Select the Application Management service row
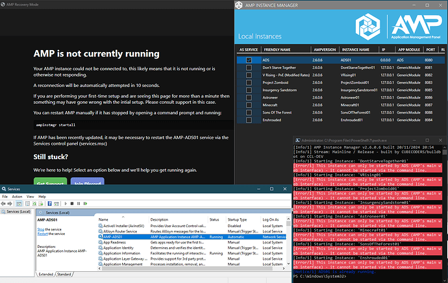 point(192,264)
